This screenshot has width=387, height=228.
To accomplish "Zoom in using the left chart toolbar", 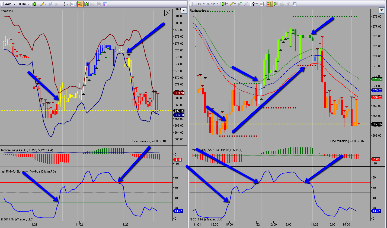I will [50, 4].
